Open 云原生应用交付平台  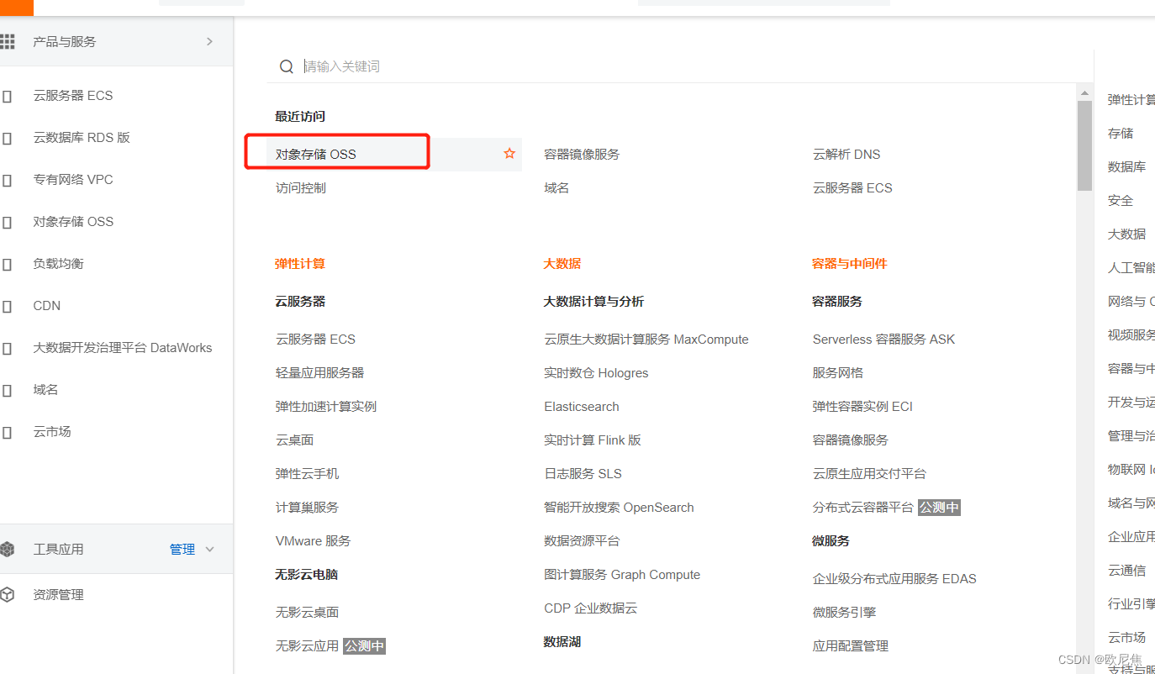click(x=869, y=473)
